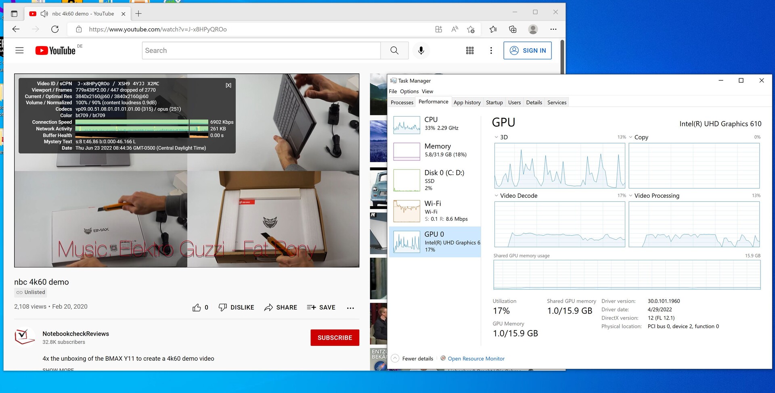The height and width of the screenshot is (393, 775).
Task: View site information lock icon
Action: 79,29
